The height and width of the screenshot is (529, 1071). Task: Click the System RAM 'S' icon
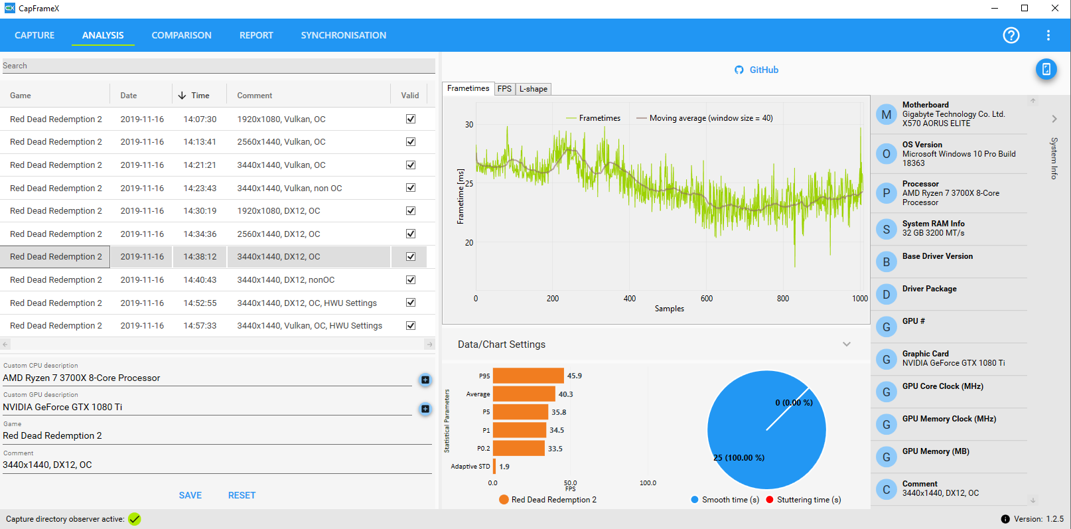[886, 229]
